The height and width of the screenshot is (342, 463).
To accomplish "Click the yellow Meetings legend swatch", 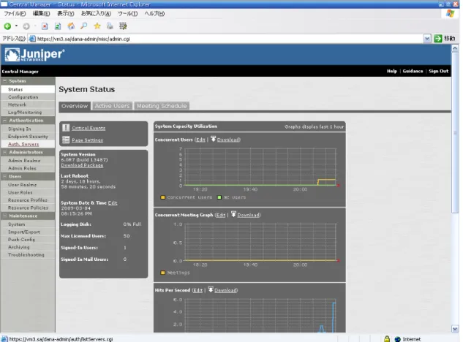I will [162, 273].
